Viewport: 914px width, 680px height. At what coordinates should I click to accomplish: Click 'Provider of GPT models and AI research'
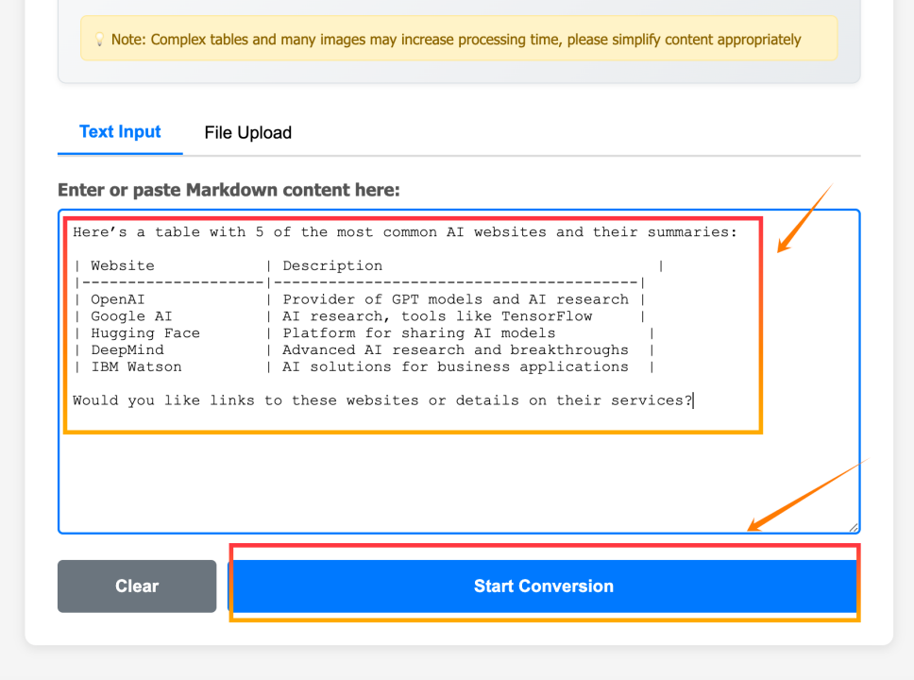click(x=455, y=299)
